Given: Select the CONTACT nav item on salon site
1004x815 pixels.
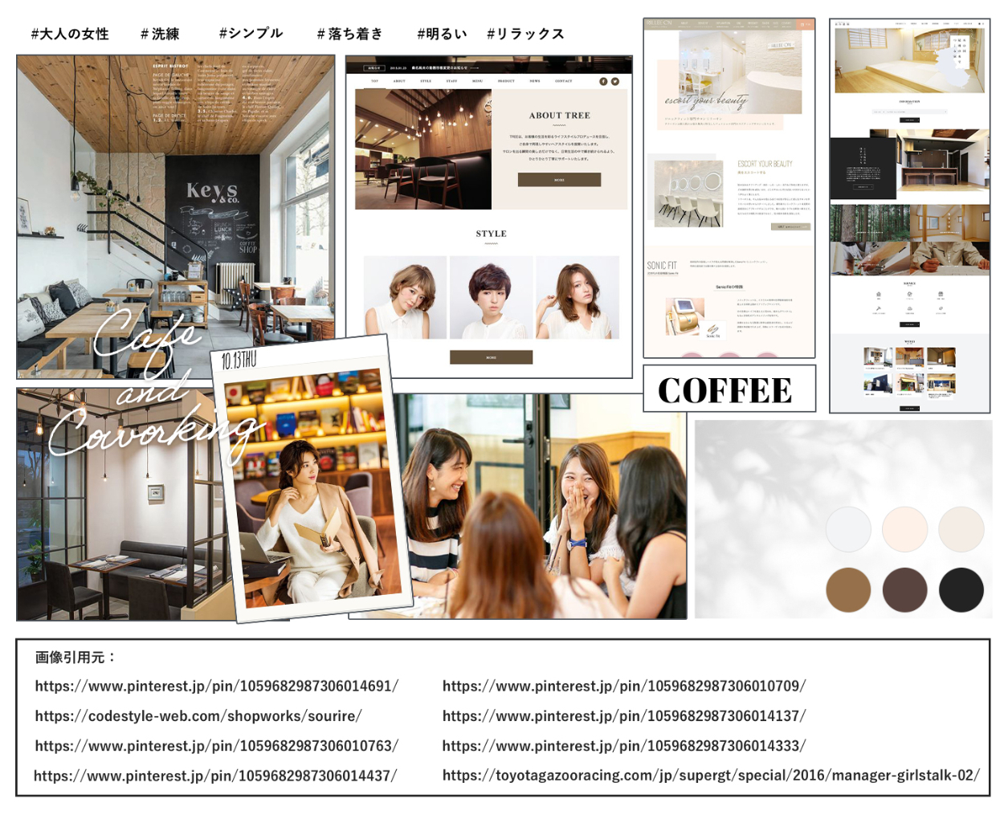Looking at the screenshot, I should point(564,81).
